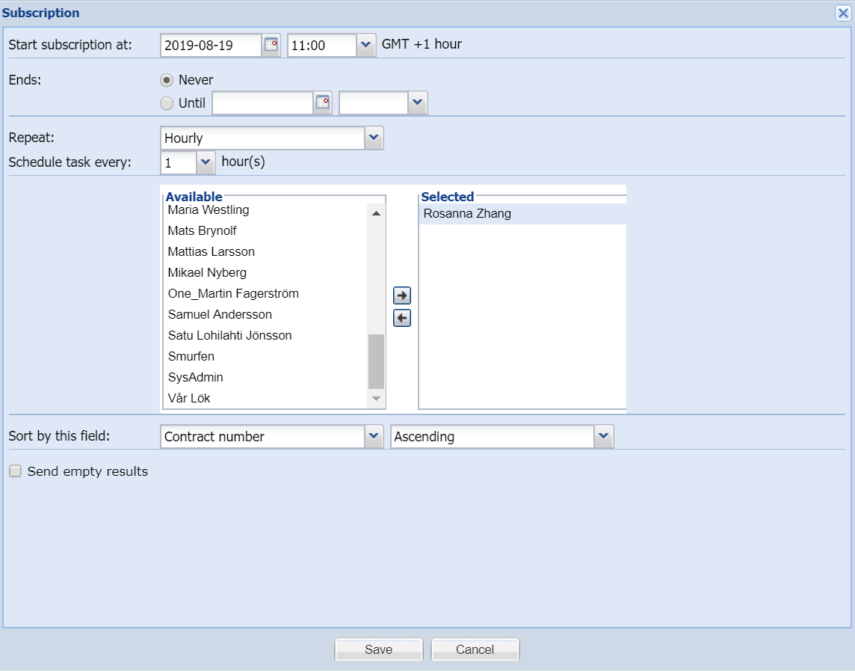This screenshot has height=671, width=855.
Task: Click the Save button
Action: pyautogui.click(x=379, y=649)
